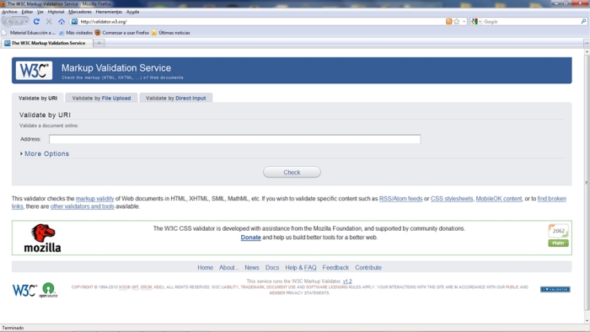Click the Donate link
Viewport: 590px width, 332px height.
(x=250, y=238)
